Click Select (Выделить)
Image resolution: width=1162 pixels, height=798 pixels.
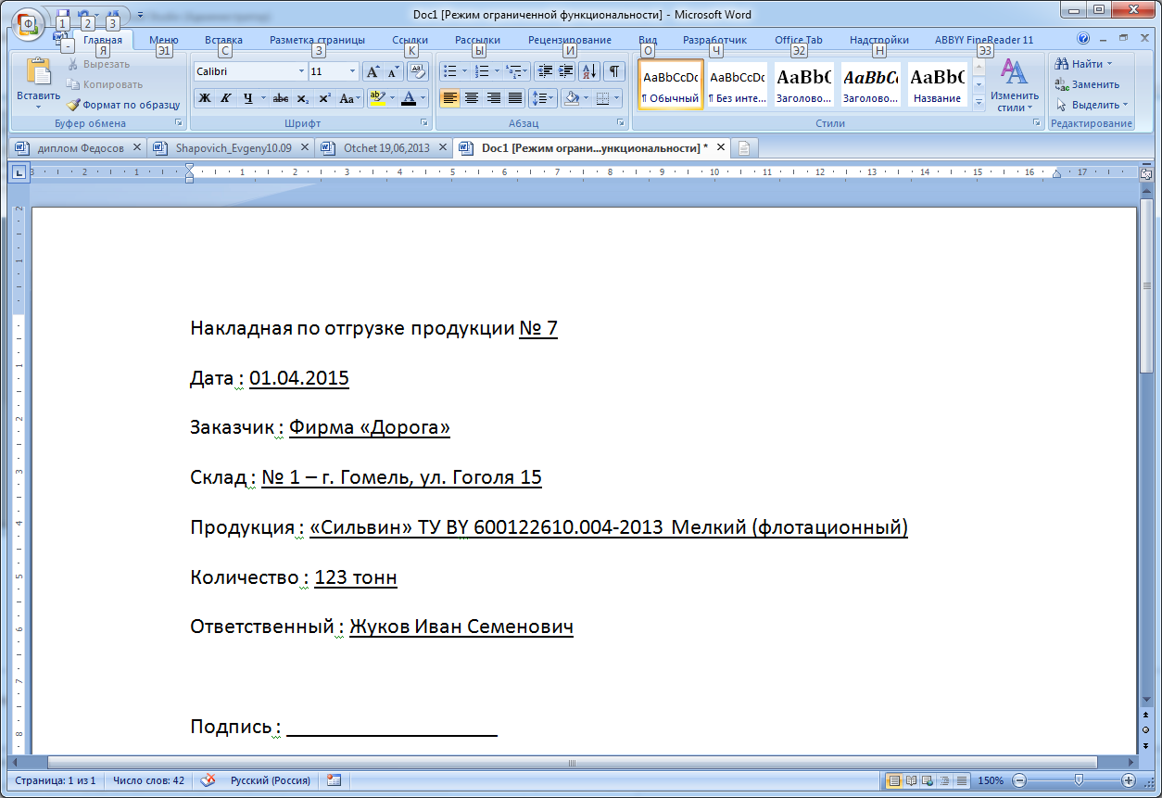pyautogui.click(x=1093, y=105)
